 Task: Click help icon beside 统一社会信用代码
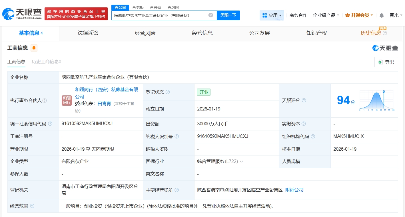[50, 124]
